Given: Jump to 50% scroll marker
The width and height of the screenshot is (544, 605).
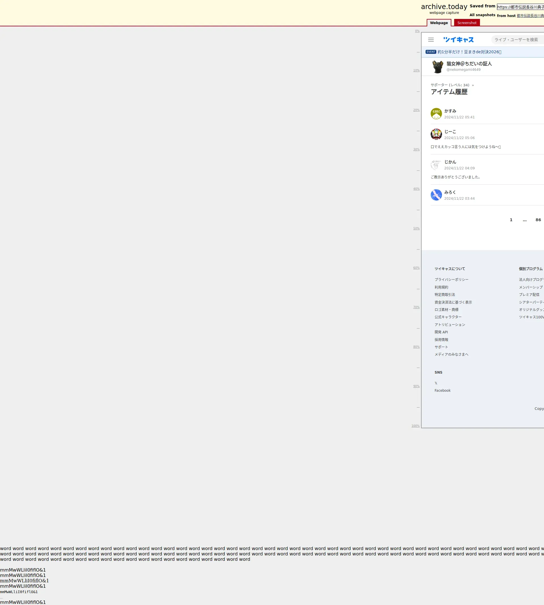Looking at the screenshot, I should point(416,229).
